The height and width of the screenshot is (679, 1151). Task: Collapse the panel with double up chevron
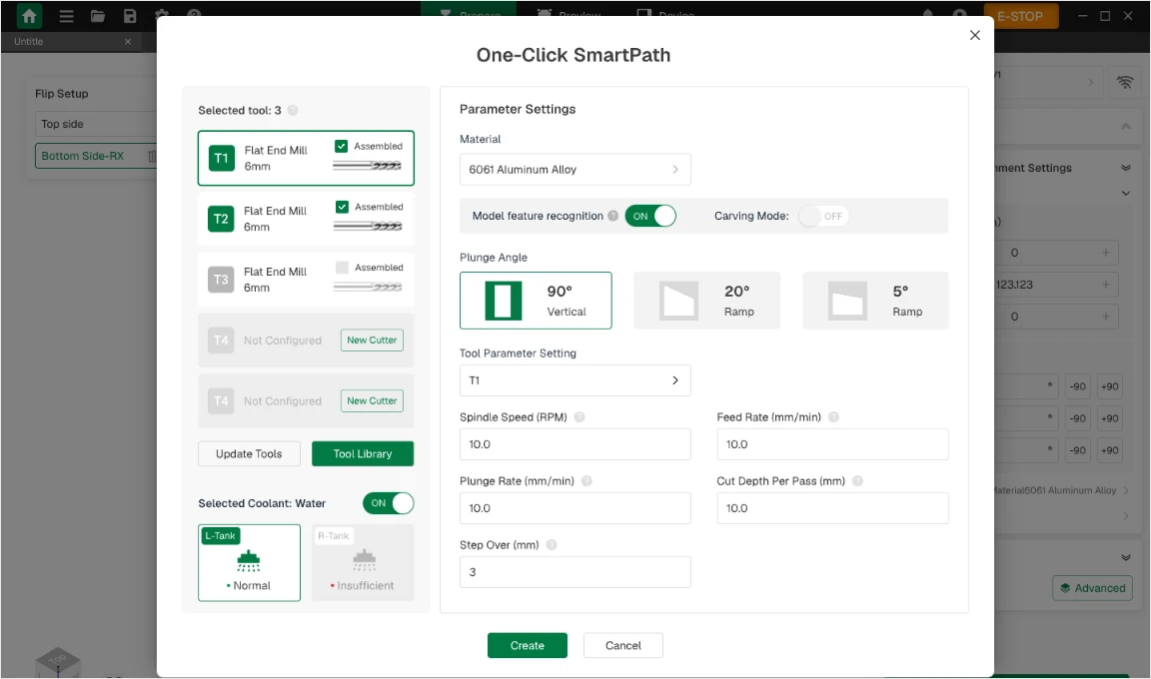point(1125,126)
